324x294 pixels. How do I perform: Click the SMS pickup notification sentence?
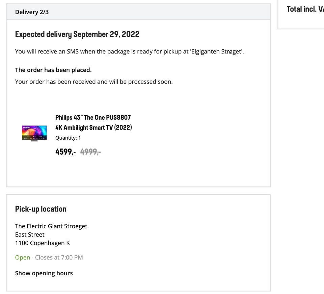click(129, 52)
